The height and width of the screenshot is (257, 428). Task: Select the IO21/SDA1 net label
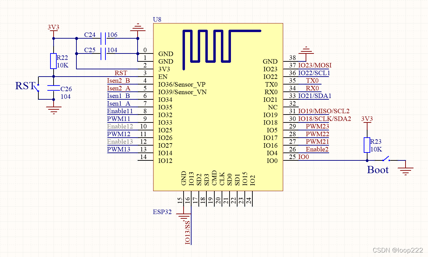[315, 96]
